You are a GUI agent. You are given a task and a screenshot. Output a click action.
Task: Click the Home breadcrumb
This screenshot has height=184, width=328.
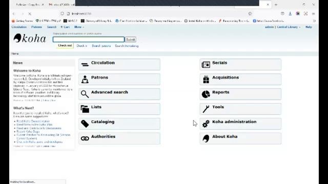point(15,54)
